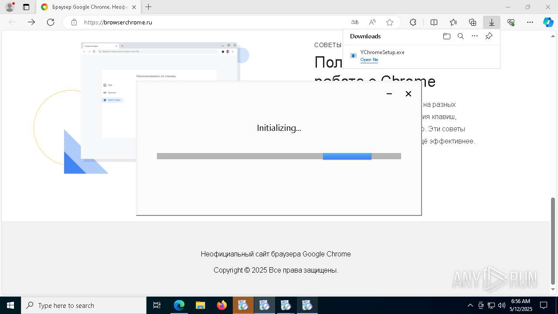Open Collections panel
558x314 pixels.
[x=473, y=22]
